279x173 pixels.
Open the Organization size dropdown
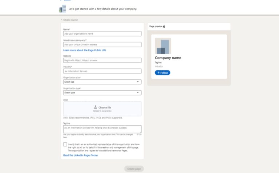point(102,82)
